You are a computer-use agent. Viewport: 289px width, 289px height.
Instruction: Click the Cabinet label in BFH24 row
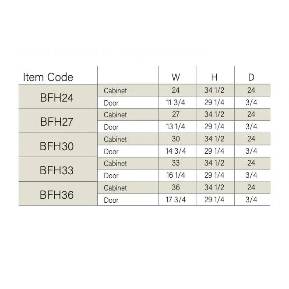(115, 91)
